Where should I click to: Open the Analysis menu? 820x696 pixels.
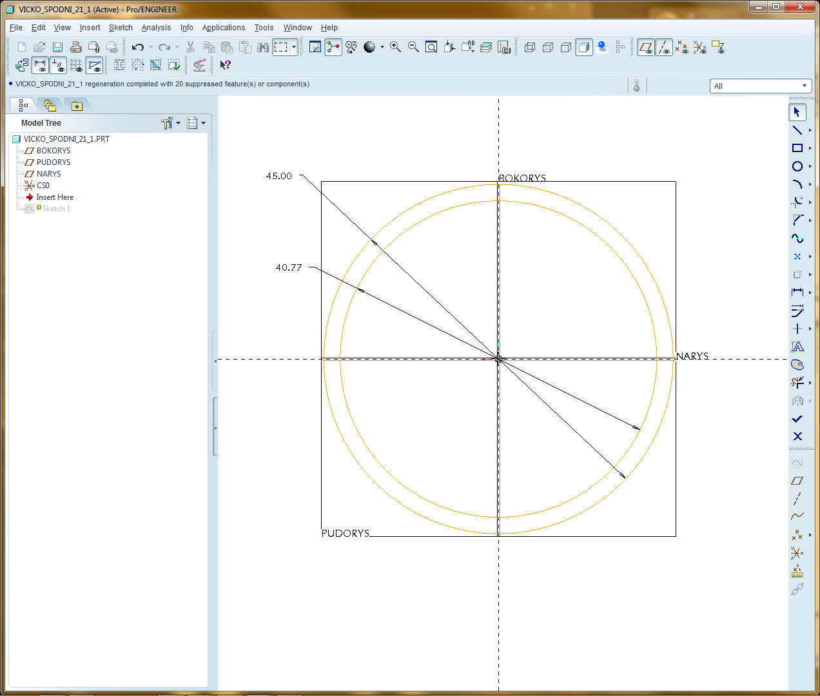156,28
